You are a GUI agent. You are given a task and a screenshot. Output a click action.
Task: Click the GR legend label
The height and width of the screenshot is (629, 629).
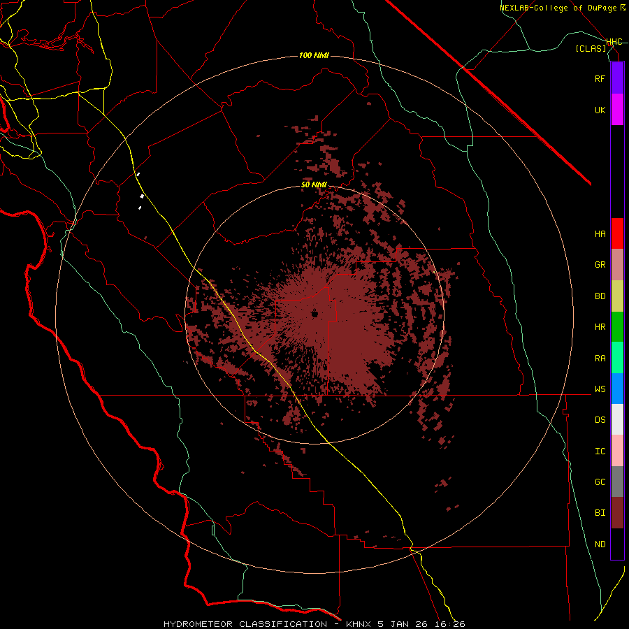tap(600, 265)
